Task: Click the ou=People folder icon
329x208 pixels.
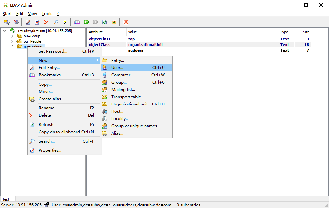Action: click(19, 41)
